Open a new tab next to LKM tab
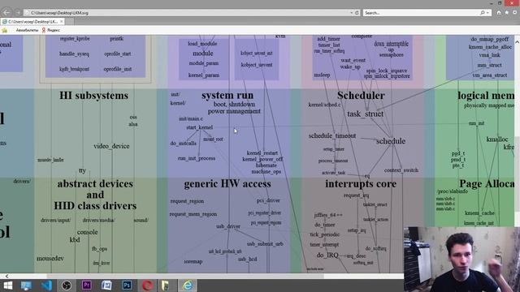520x292 pixels. click(69, 22)
